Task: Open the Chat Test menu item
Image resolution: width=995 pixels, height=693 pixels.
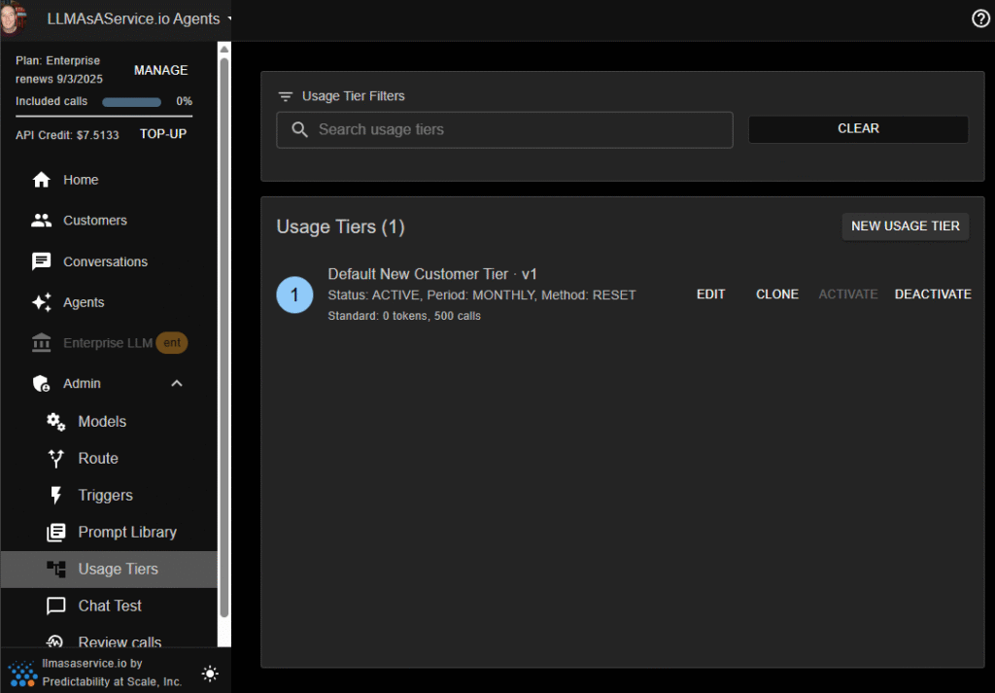Action: click(x=109, y=606)
